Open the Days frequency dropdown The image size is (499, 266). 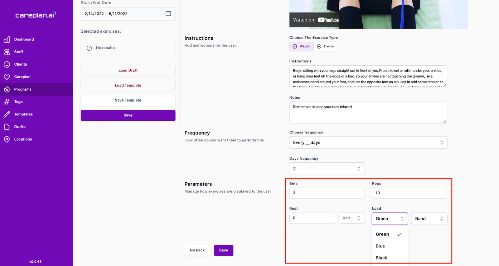327,169
